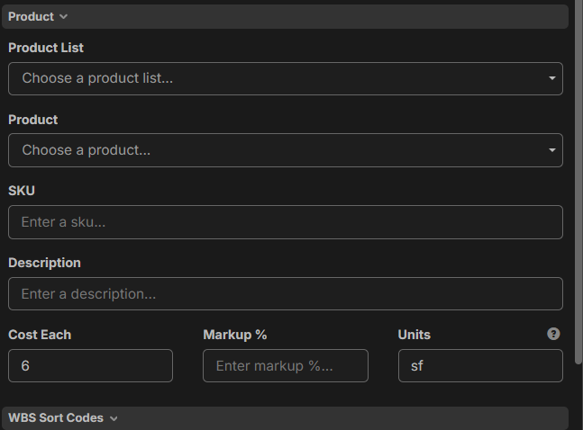Focus the 'Enter a sku...' input field
583x430 pixels.
285,222
